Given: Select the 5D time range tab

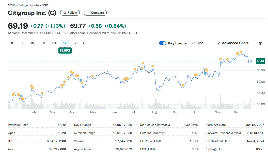Looking at the screenshot, I should click(22, 43).
